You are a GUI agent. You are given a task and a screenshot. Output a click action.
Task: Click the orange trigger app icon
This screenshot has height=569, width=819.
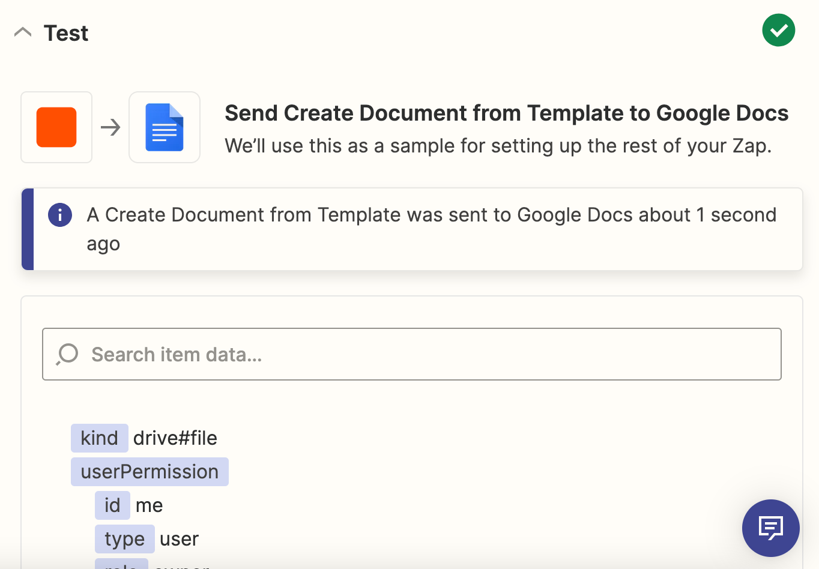click(x=56, y=127)
